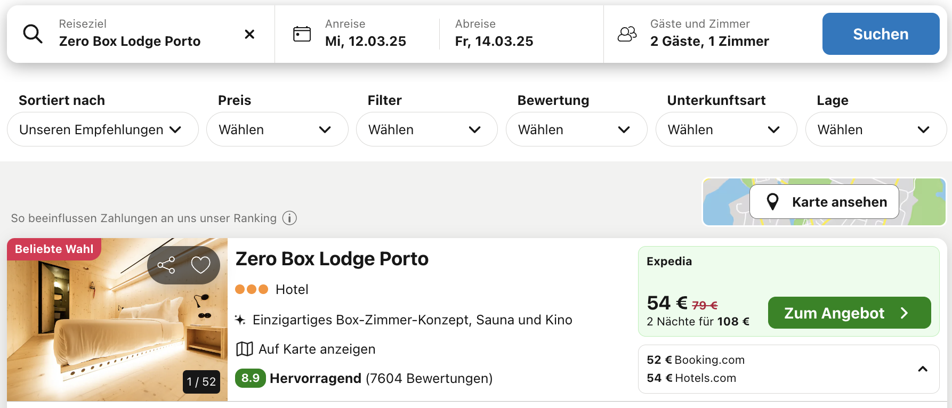Open the Lage dropdown

(x=876, y=129)
